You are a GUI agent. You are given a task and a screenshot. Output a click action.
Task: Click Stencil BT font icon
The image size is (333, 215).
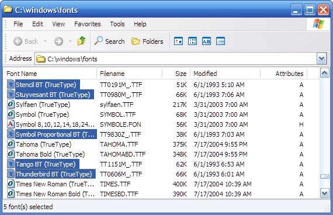tap(11, 84)
